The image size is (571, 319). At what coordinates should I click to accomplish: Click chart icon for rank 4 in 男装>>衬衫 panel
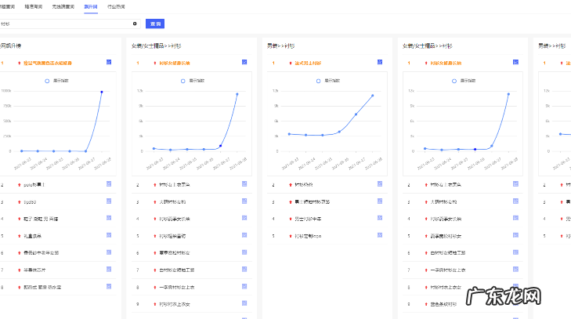point(379,219)
